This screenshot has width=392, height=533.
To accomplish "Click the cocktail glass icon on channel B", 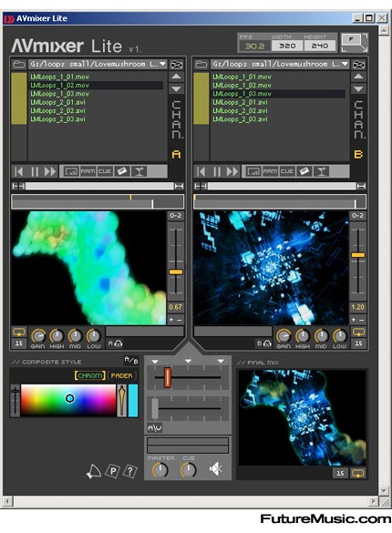I will coord(321,171).
